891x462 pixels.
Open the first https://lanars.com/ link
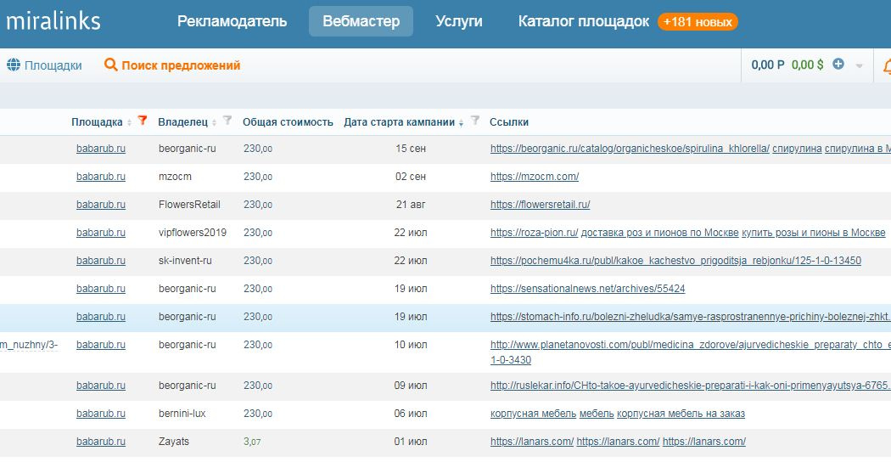pyautogui.click(x=532, y=442)
